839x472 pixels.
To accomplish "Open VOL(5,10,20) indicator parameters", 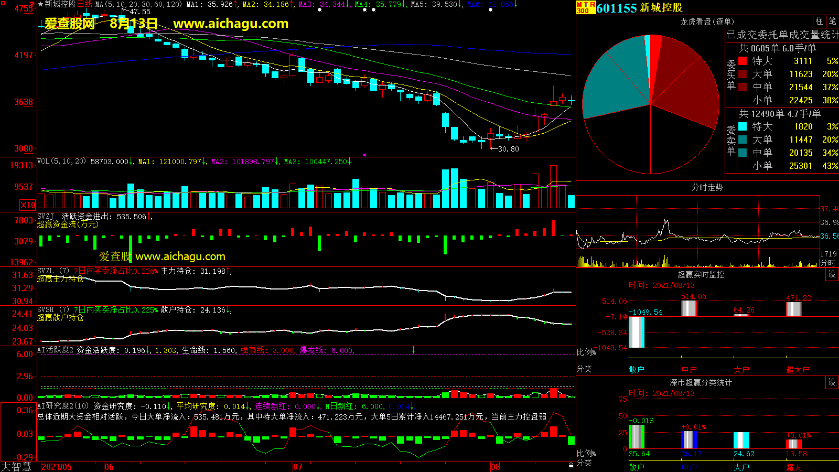I will pyautogui.click(x=61, y=162).
